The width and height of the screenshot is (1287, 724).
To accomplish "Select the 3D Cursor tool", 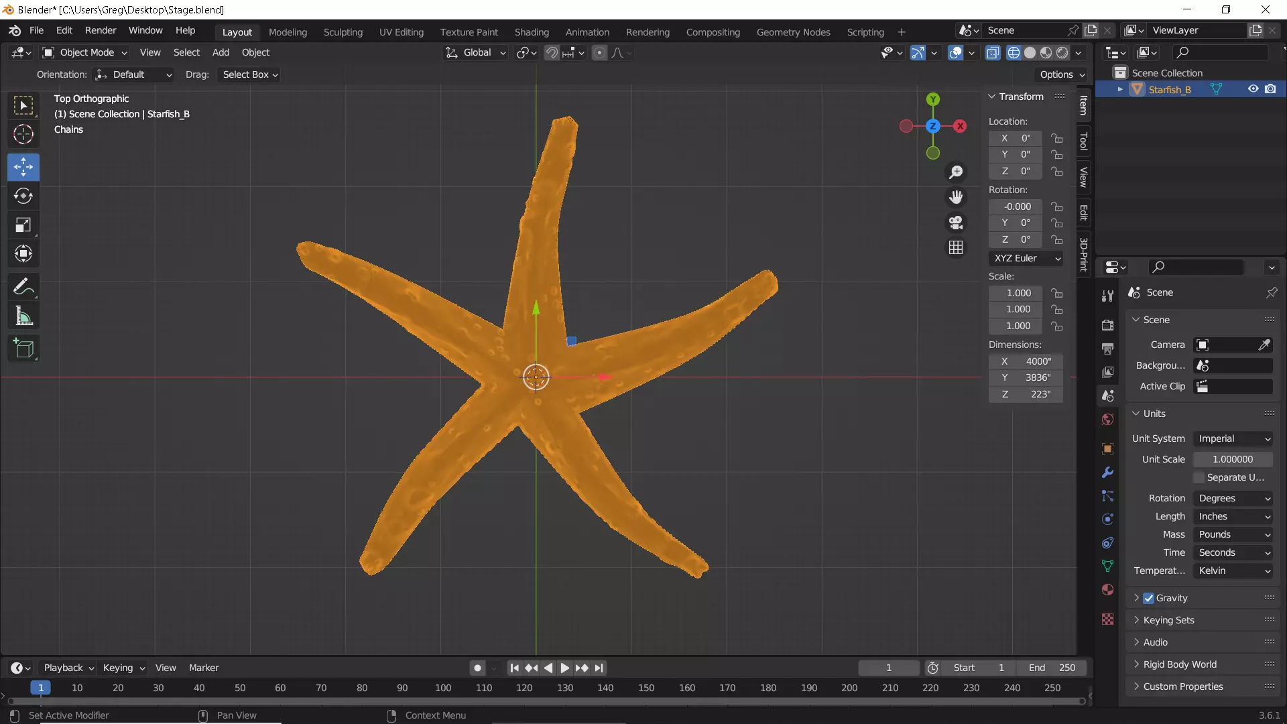I will [23, 135].
